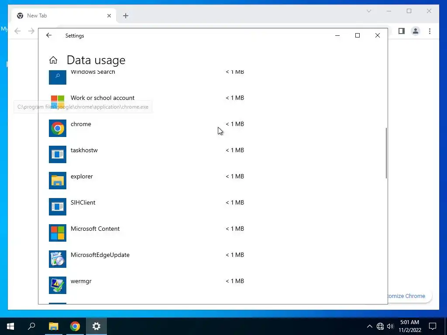Select the 'Microsoft Content' label

coord(95,229)
